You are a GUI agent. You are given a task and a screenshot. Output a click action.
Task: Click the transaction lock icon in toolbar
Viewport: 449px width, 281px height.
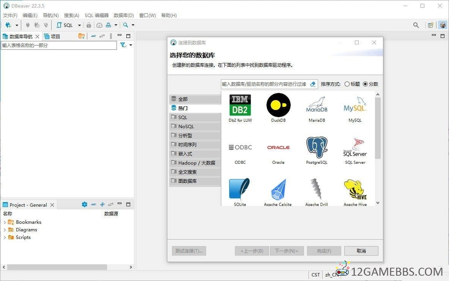click(x=89, y=25)
